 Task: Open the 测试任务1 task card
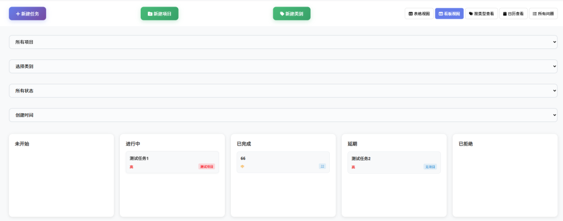tap(172, 162)
